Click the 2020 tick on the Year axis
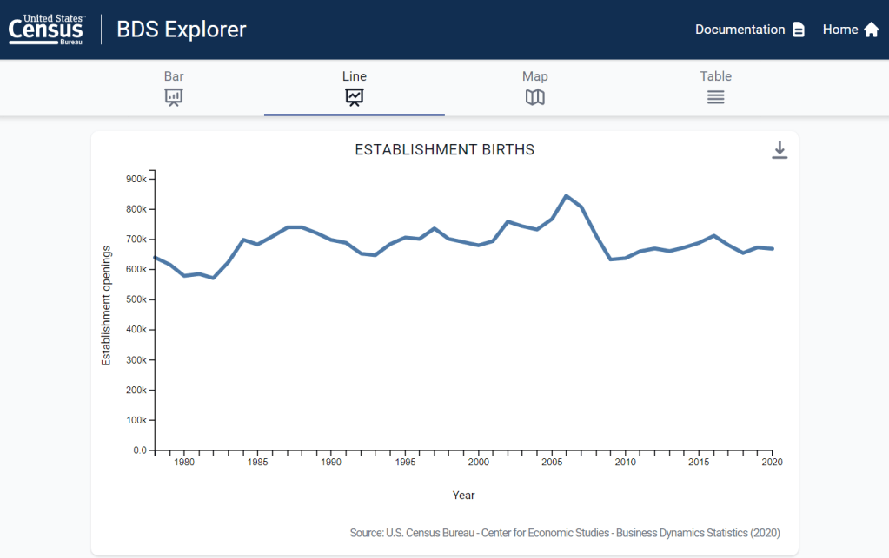The height and width of the screenshot is (558, 889). click(x=773, y=463)
